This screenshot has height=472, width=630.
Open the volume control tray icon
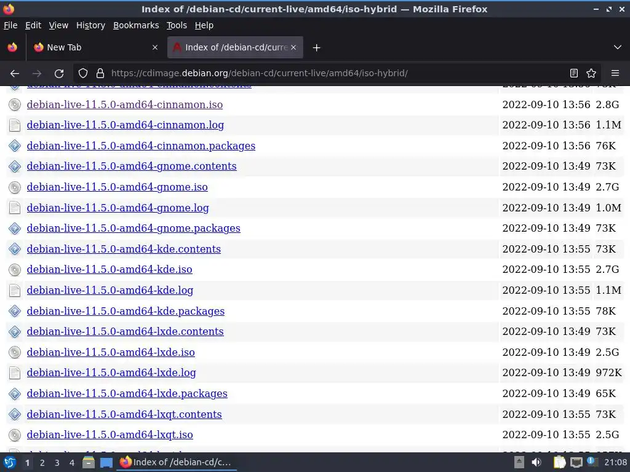[536, 463]
